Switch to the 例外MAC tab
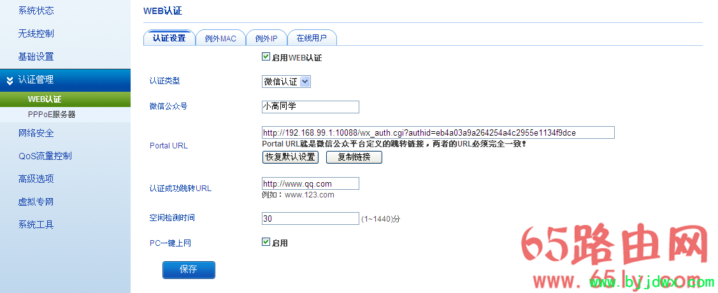 tap(220, 38)
